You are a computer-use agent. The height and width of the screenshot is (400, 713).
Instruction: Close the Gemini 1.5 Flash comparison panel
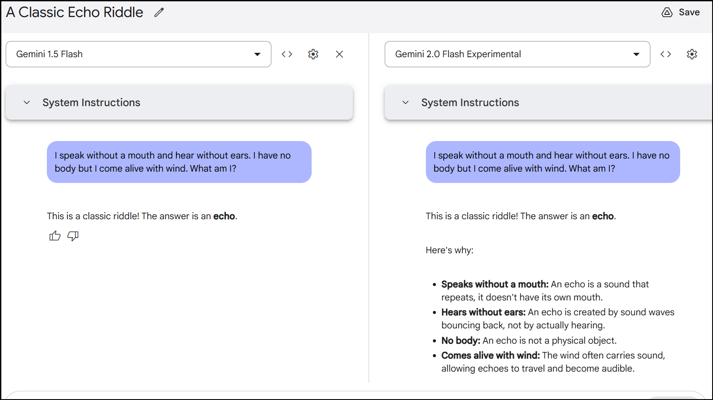click(x=339, y=54)
